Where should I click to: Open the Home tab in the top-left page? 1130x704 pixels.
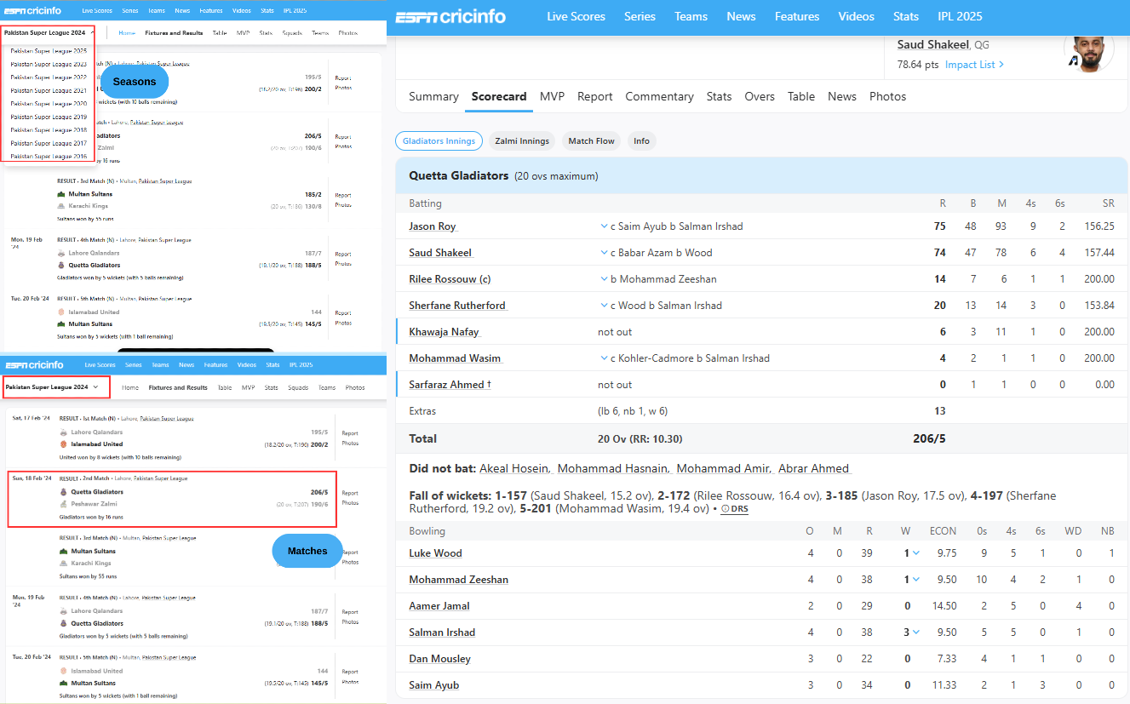click(127, 32)
